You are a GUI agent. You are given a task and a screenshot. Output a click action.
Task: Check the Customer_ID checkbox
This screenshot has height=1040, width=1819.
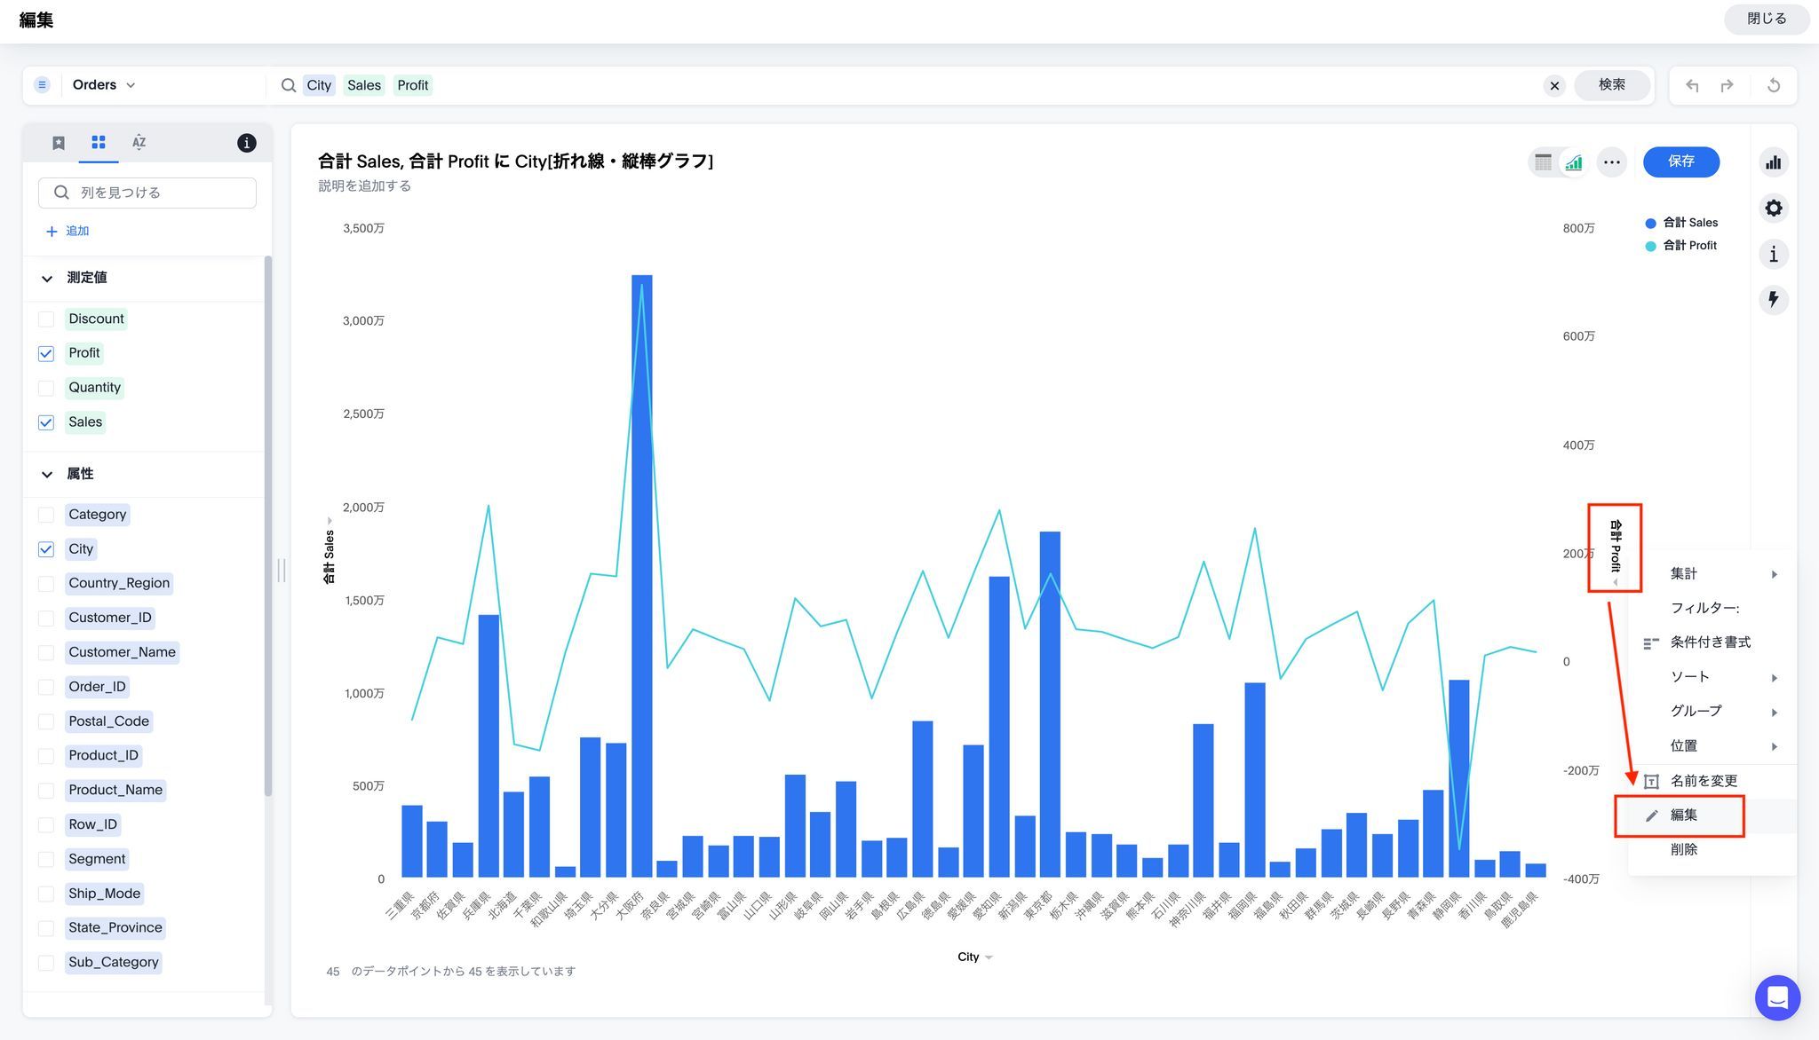click(46, 618)
